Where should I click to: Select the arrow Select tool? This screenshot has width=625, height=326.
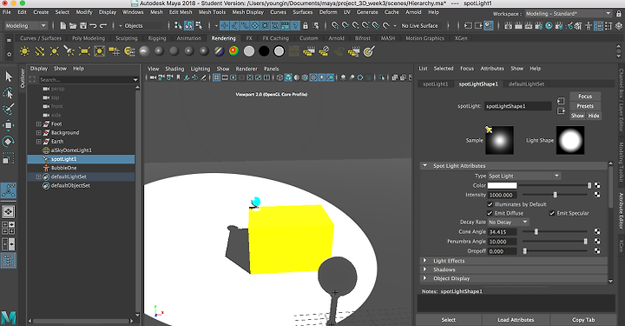(9, 77)
